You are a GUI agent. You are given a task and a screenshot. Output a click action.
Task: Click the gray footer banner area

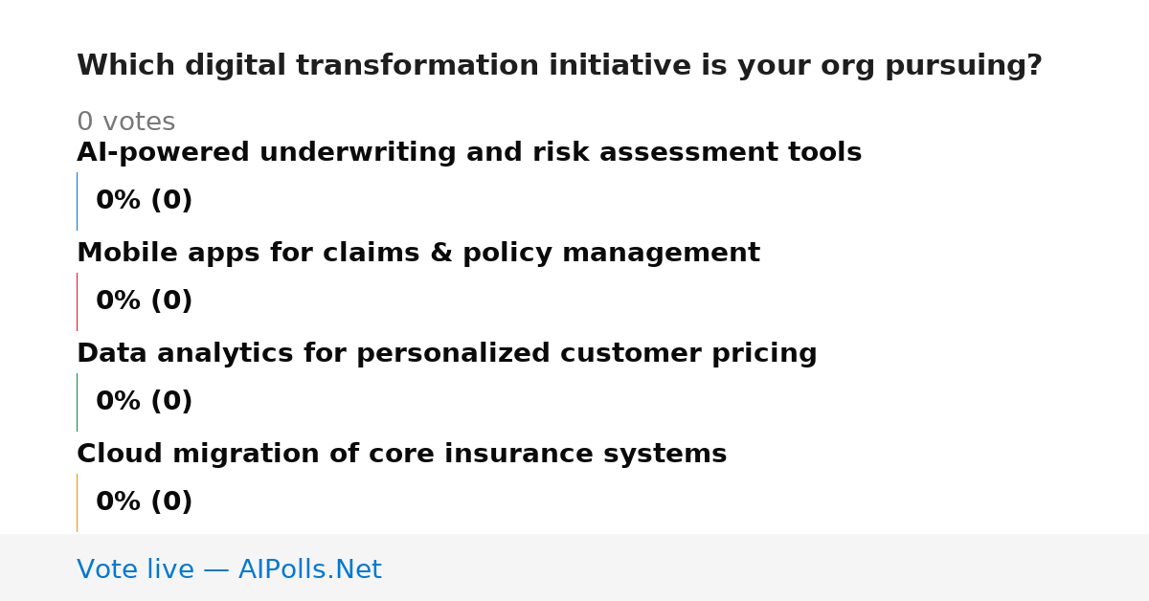pos(574,568)
